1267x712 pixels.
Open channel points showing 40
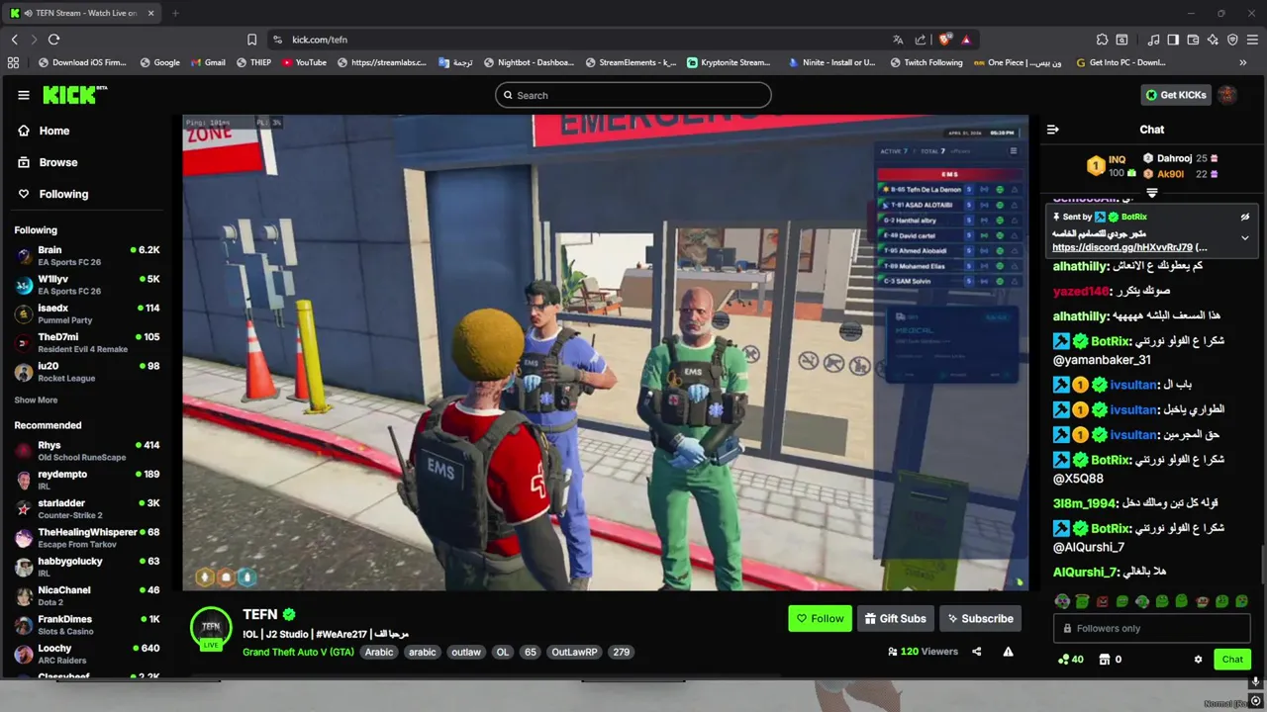1070,660
